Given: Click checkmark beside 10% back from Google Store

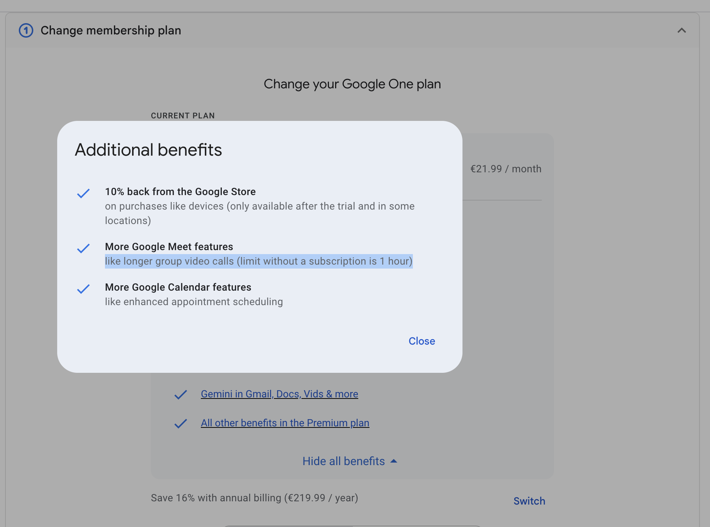Looking at the screenshot, I should [83, 193].
